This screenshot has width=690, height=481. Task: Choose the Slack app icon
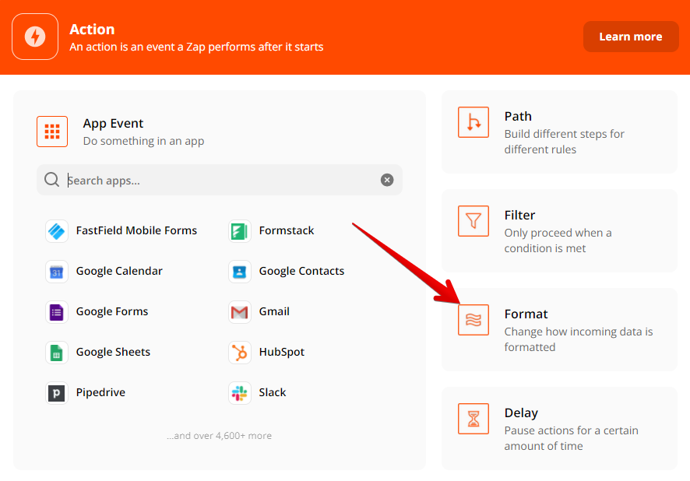(239, 392)
